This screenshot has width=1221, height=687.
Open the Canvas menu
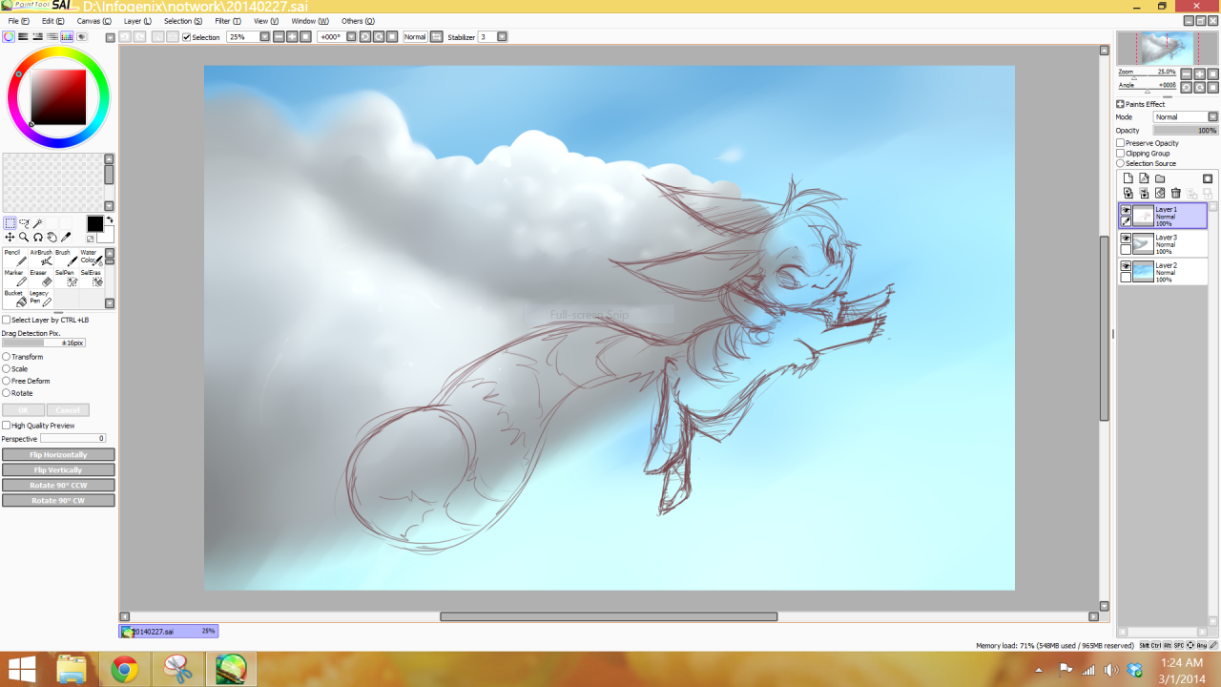(x=93, y=21)
